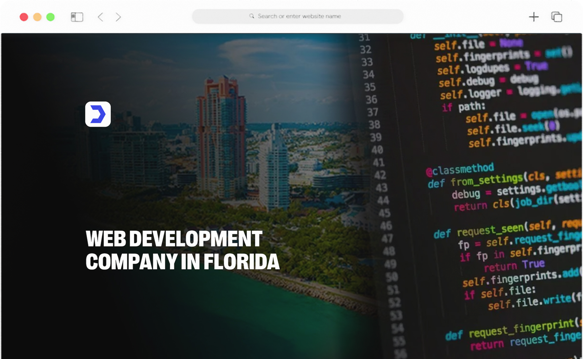Click the return True statement in code
Screen dimensions: 583x359
pyautogui.click(x=514, y=266)
